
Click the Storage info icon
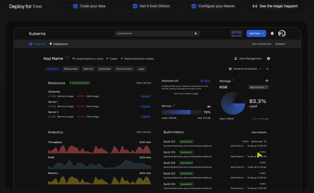coord(233,80)
